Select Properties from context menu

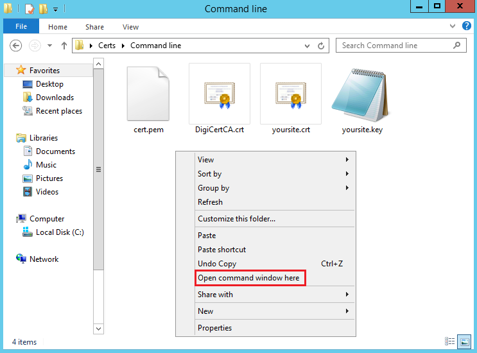coord(214,328)
